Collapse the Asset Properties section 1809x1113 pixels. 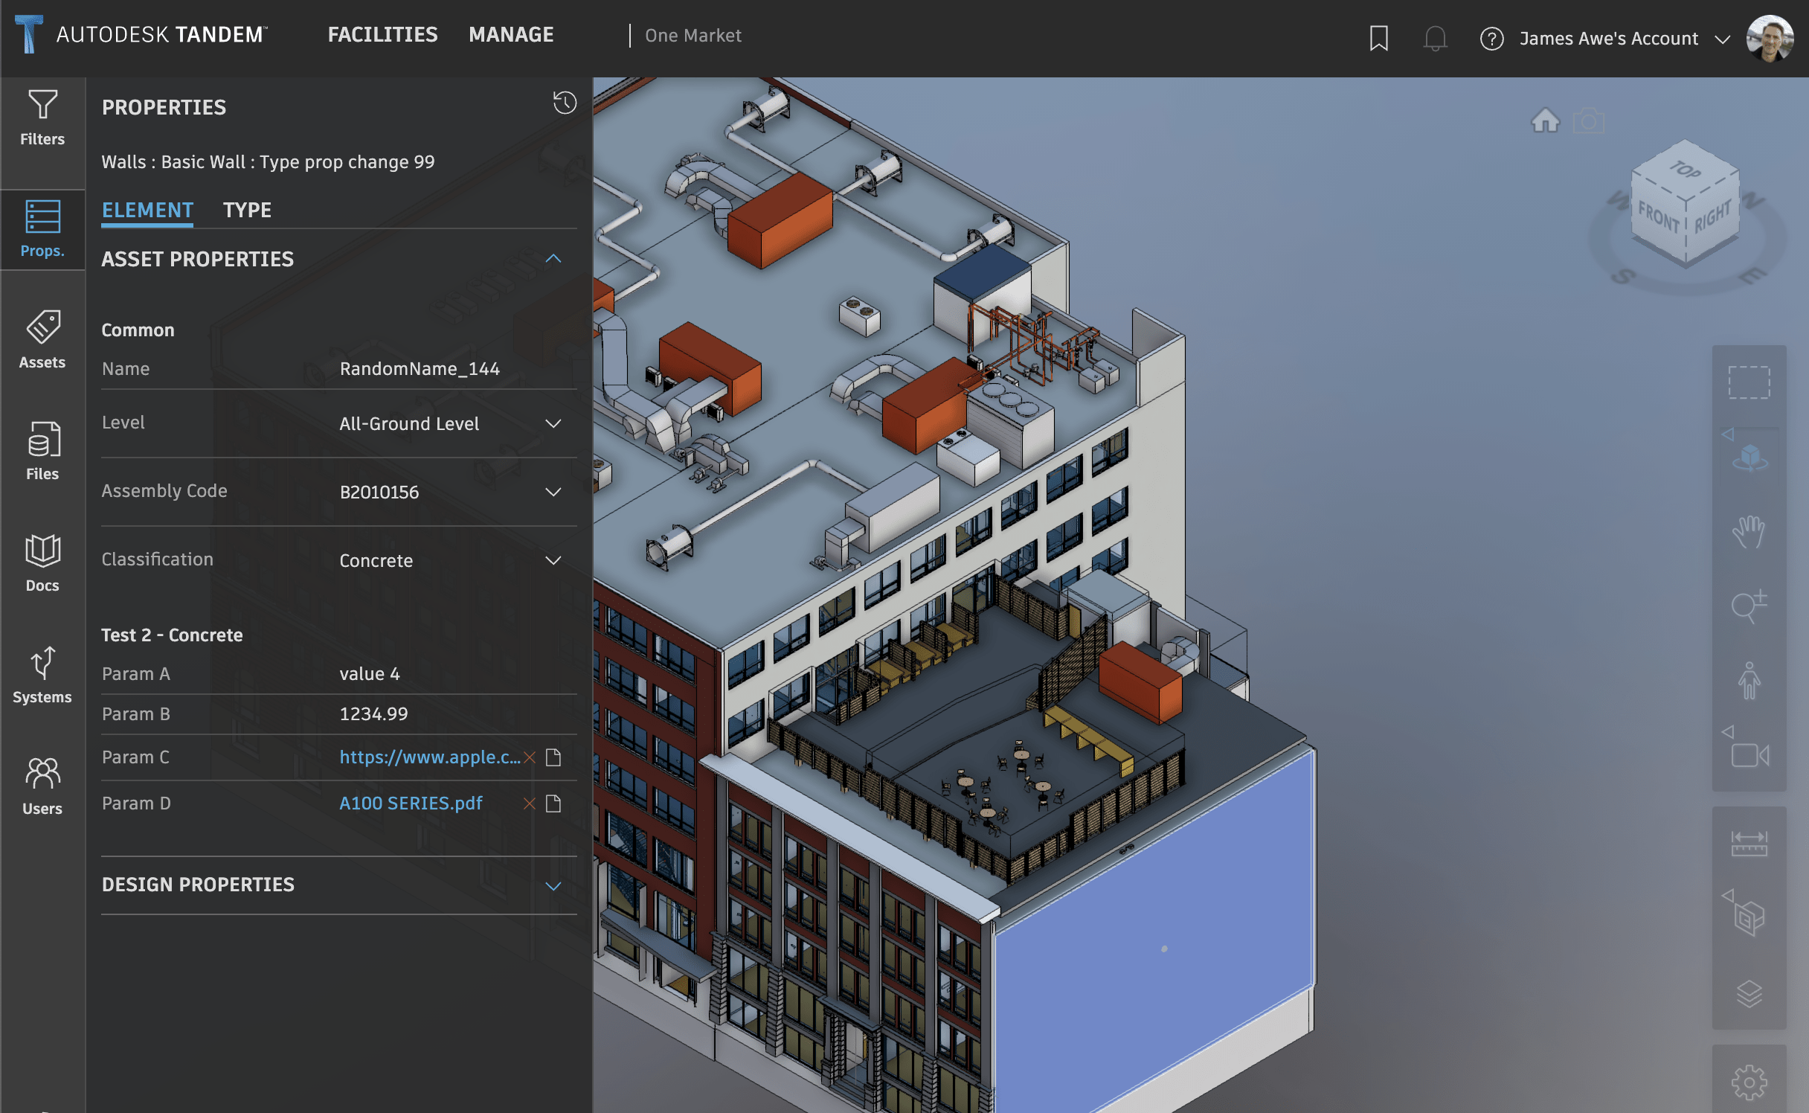pos(553,259)
